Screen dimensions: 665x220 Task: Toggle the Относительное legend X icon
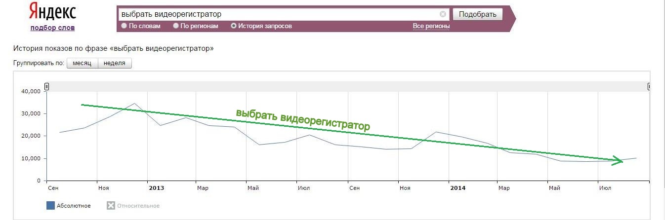111,206
